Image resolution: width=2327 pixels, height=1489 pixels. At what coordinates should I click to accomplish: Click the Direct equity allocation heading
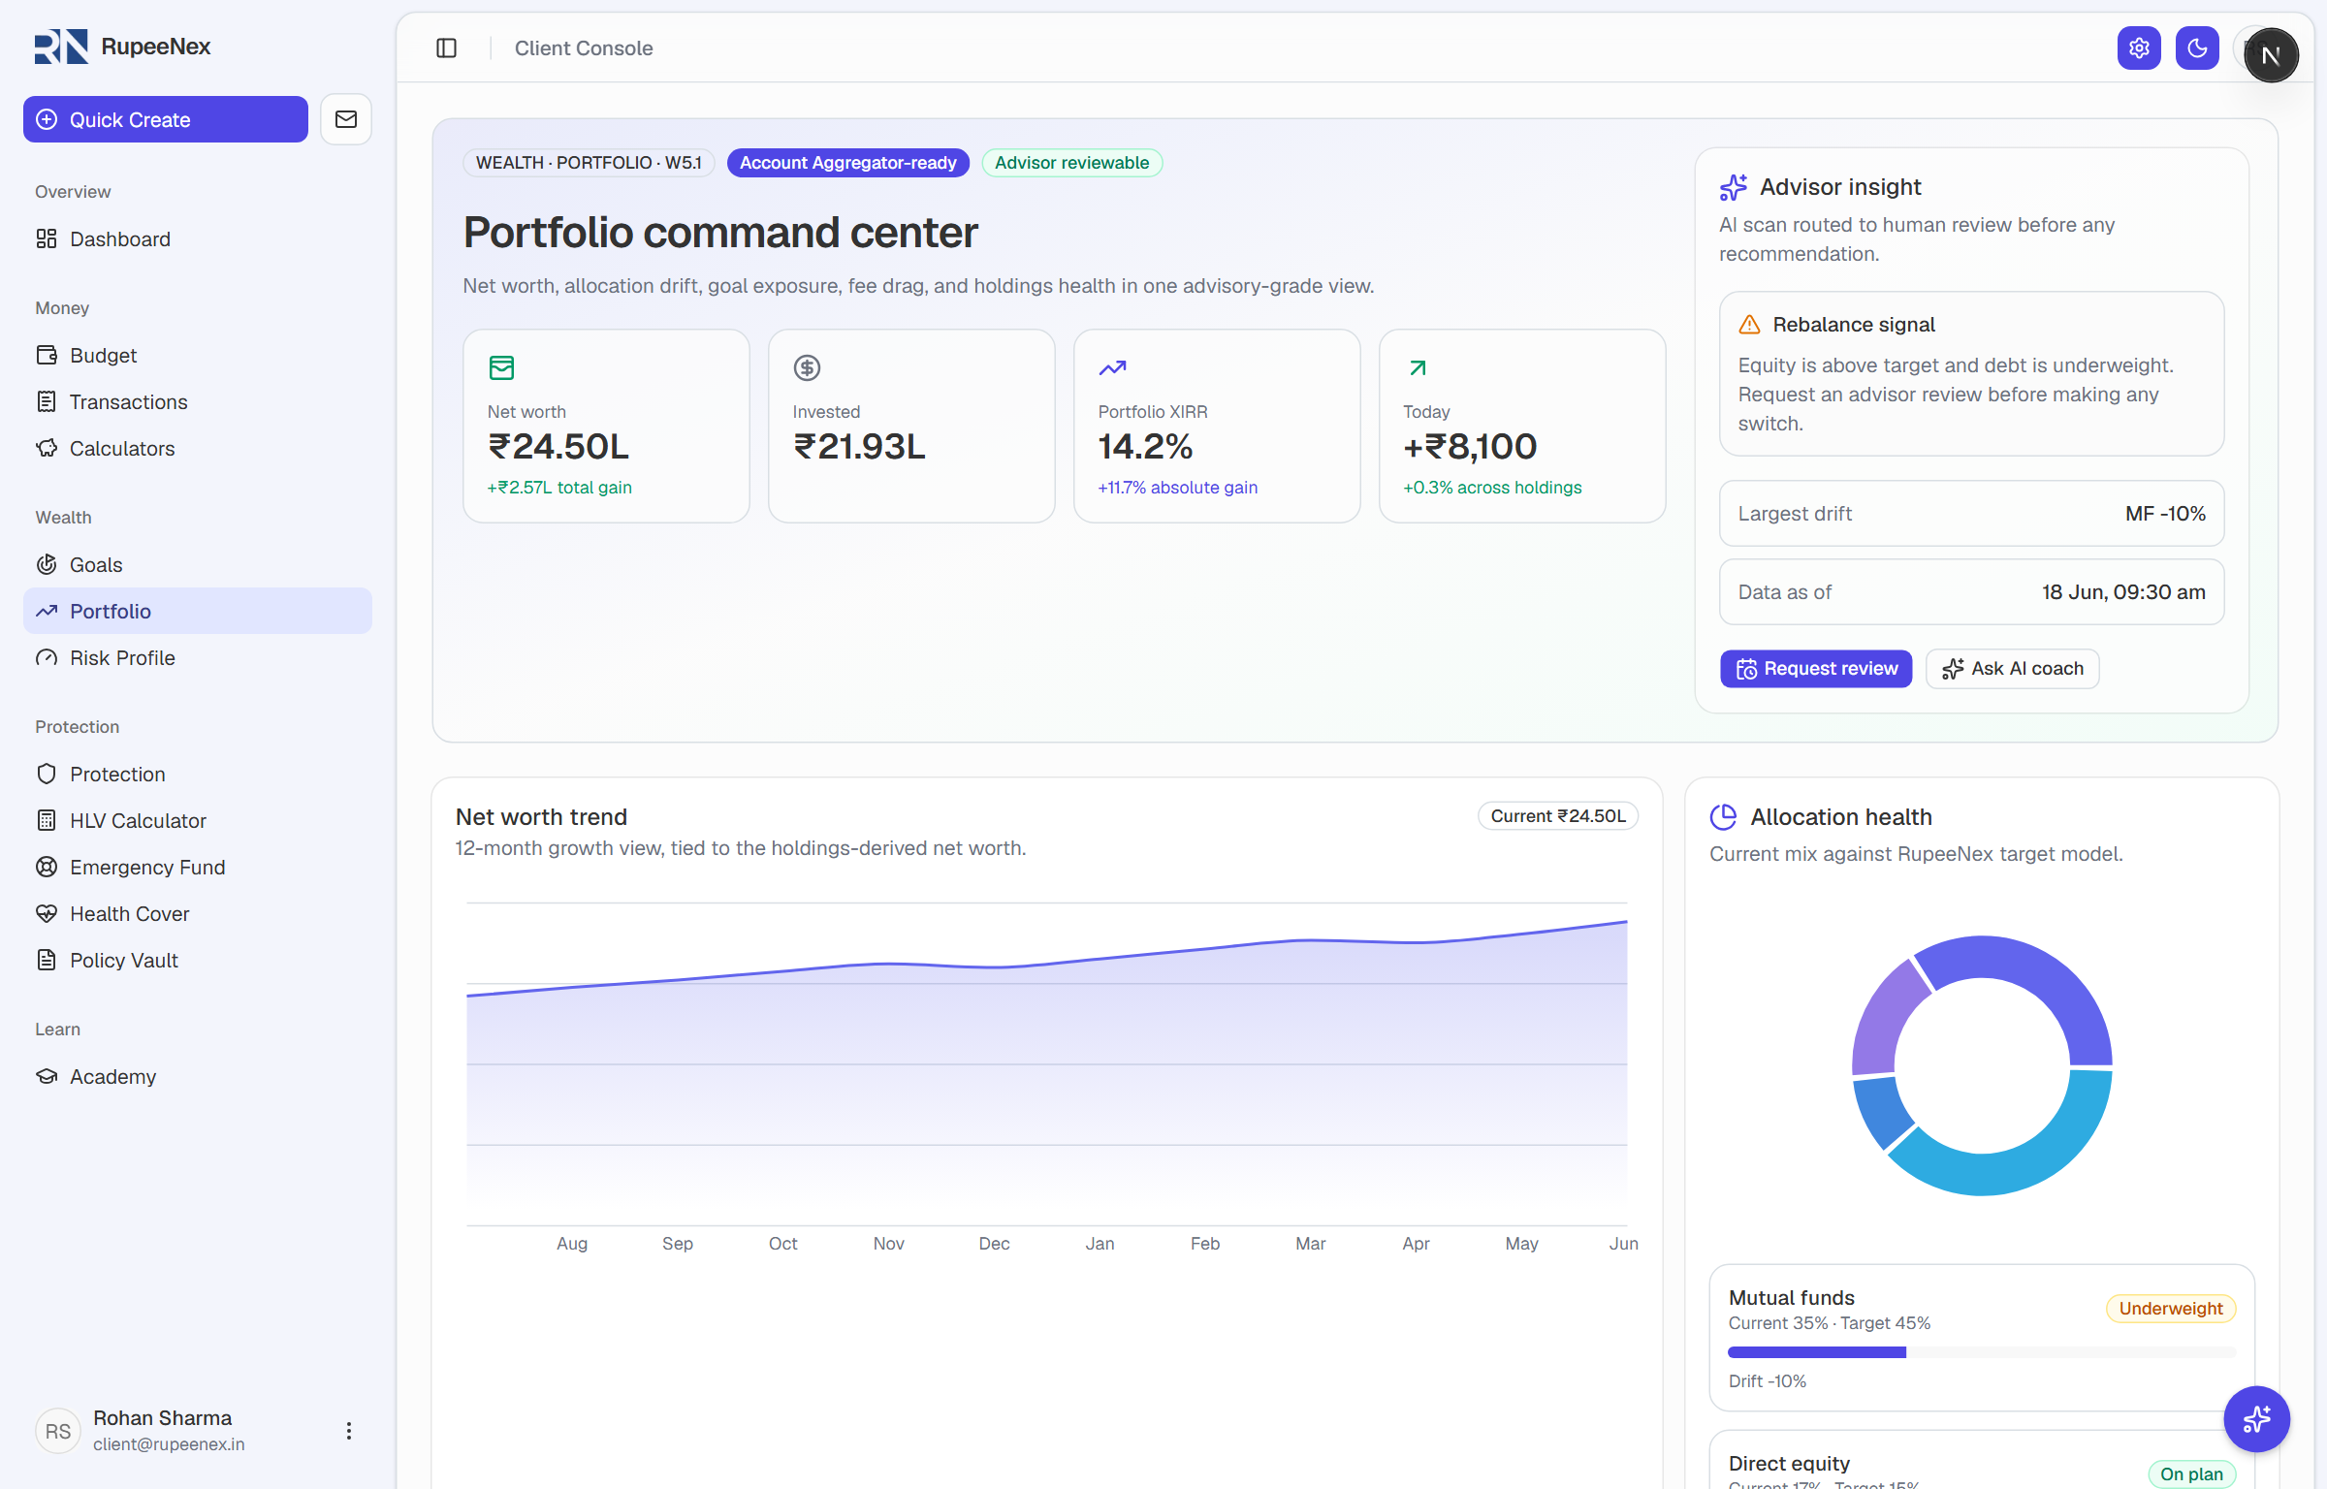click(x=1789, y=1464)
